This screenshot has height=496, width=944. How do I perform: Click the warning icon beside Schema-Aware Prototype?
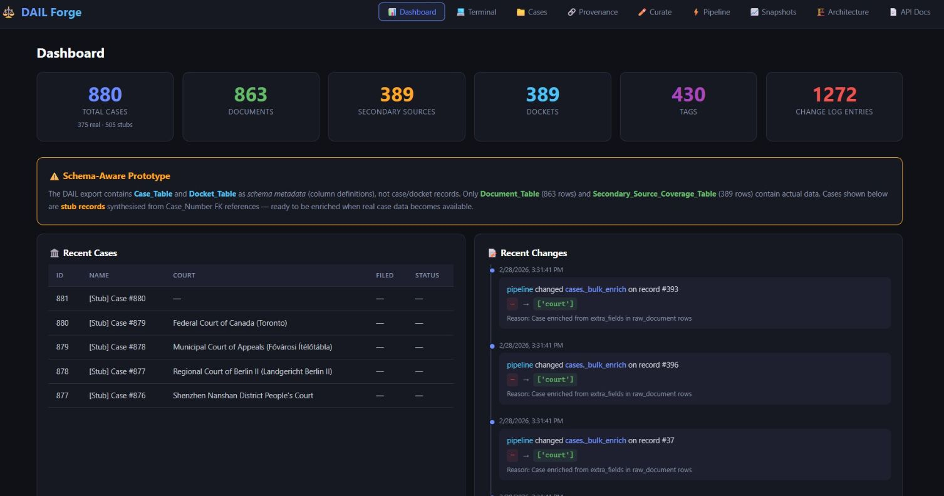(54, 177)
